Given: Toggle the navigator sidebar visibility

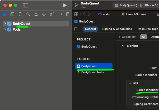Looking at the screenshot, I should pos(25,5).
